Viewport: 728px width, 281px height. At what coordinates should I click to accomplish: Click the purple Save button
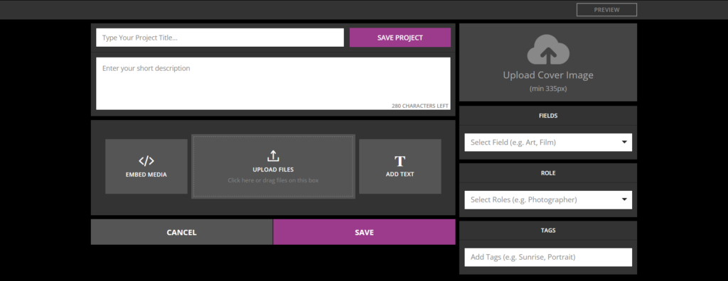tap(364, 232)
